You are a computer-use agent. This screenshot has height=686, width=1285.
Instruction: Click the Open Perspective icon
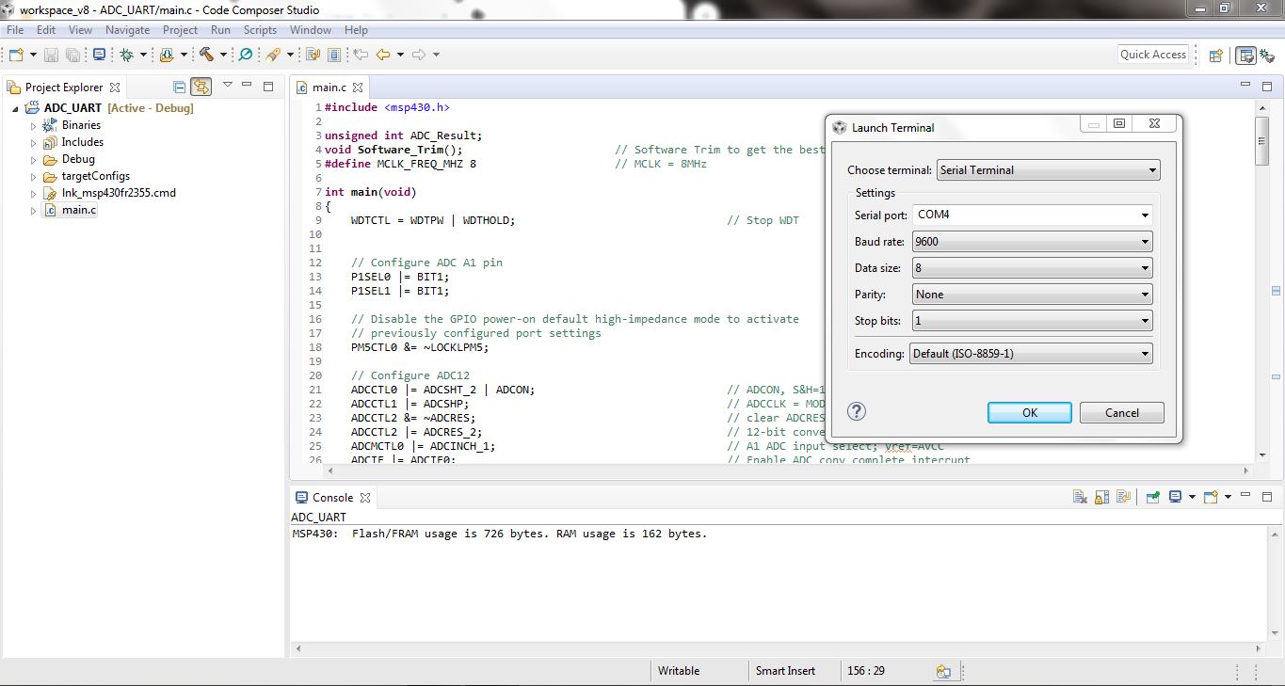click(x=1215, y=56)
